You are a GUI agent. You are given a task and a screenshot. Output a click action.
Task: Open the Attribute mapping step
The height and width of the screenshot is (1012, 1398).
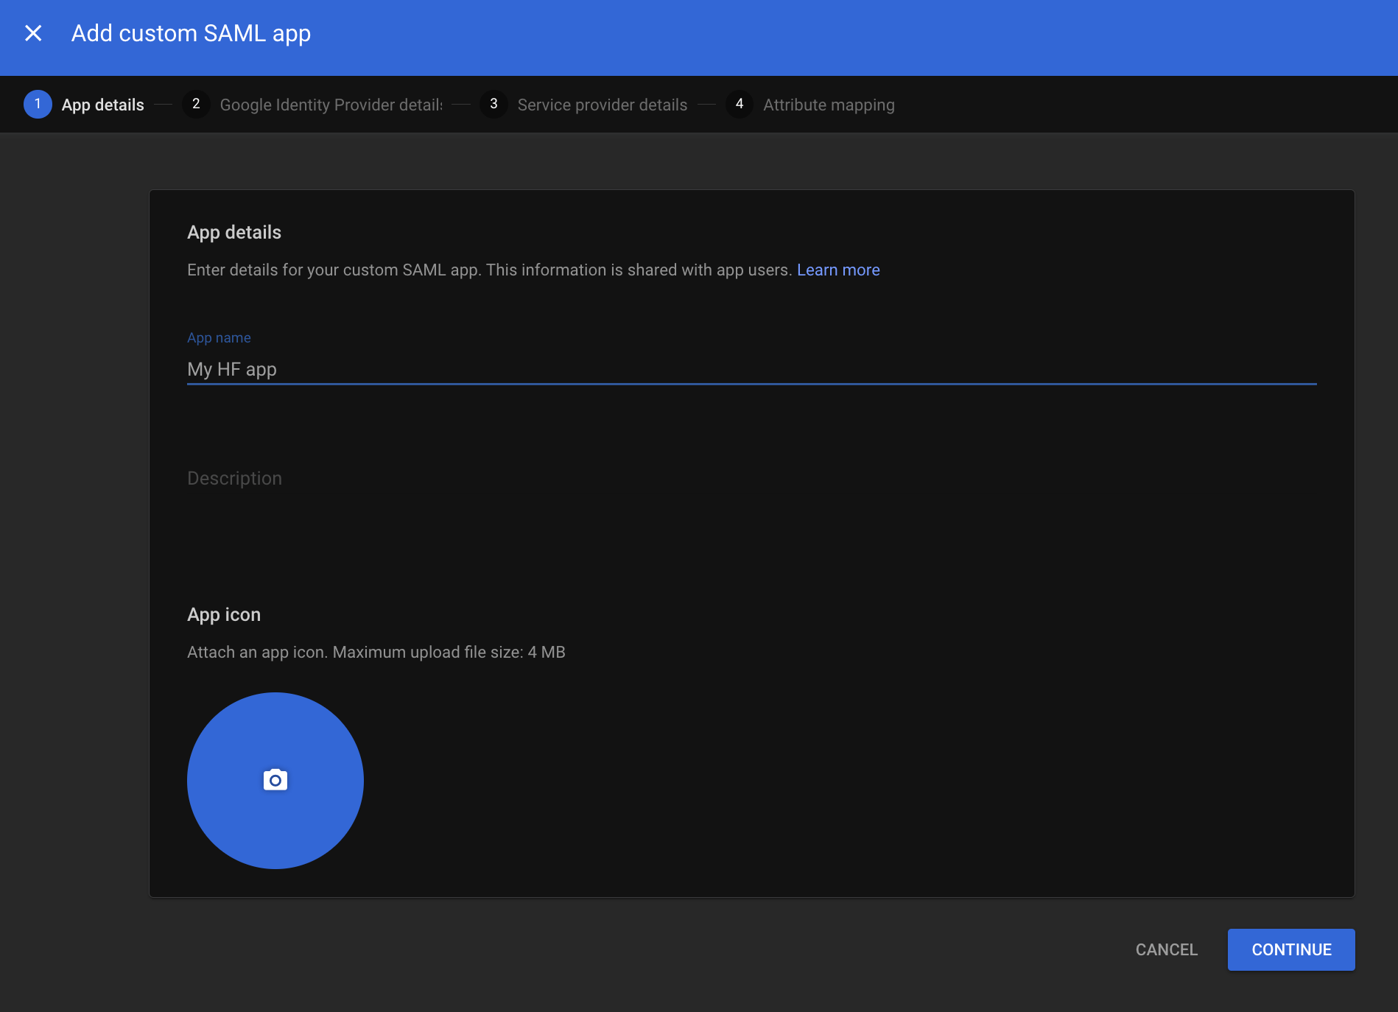point(829,105)
